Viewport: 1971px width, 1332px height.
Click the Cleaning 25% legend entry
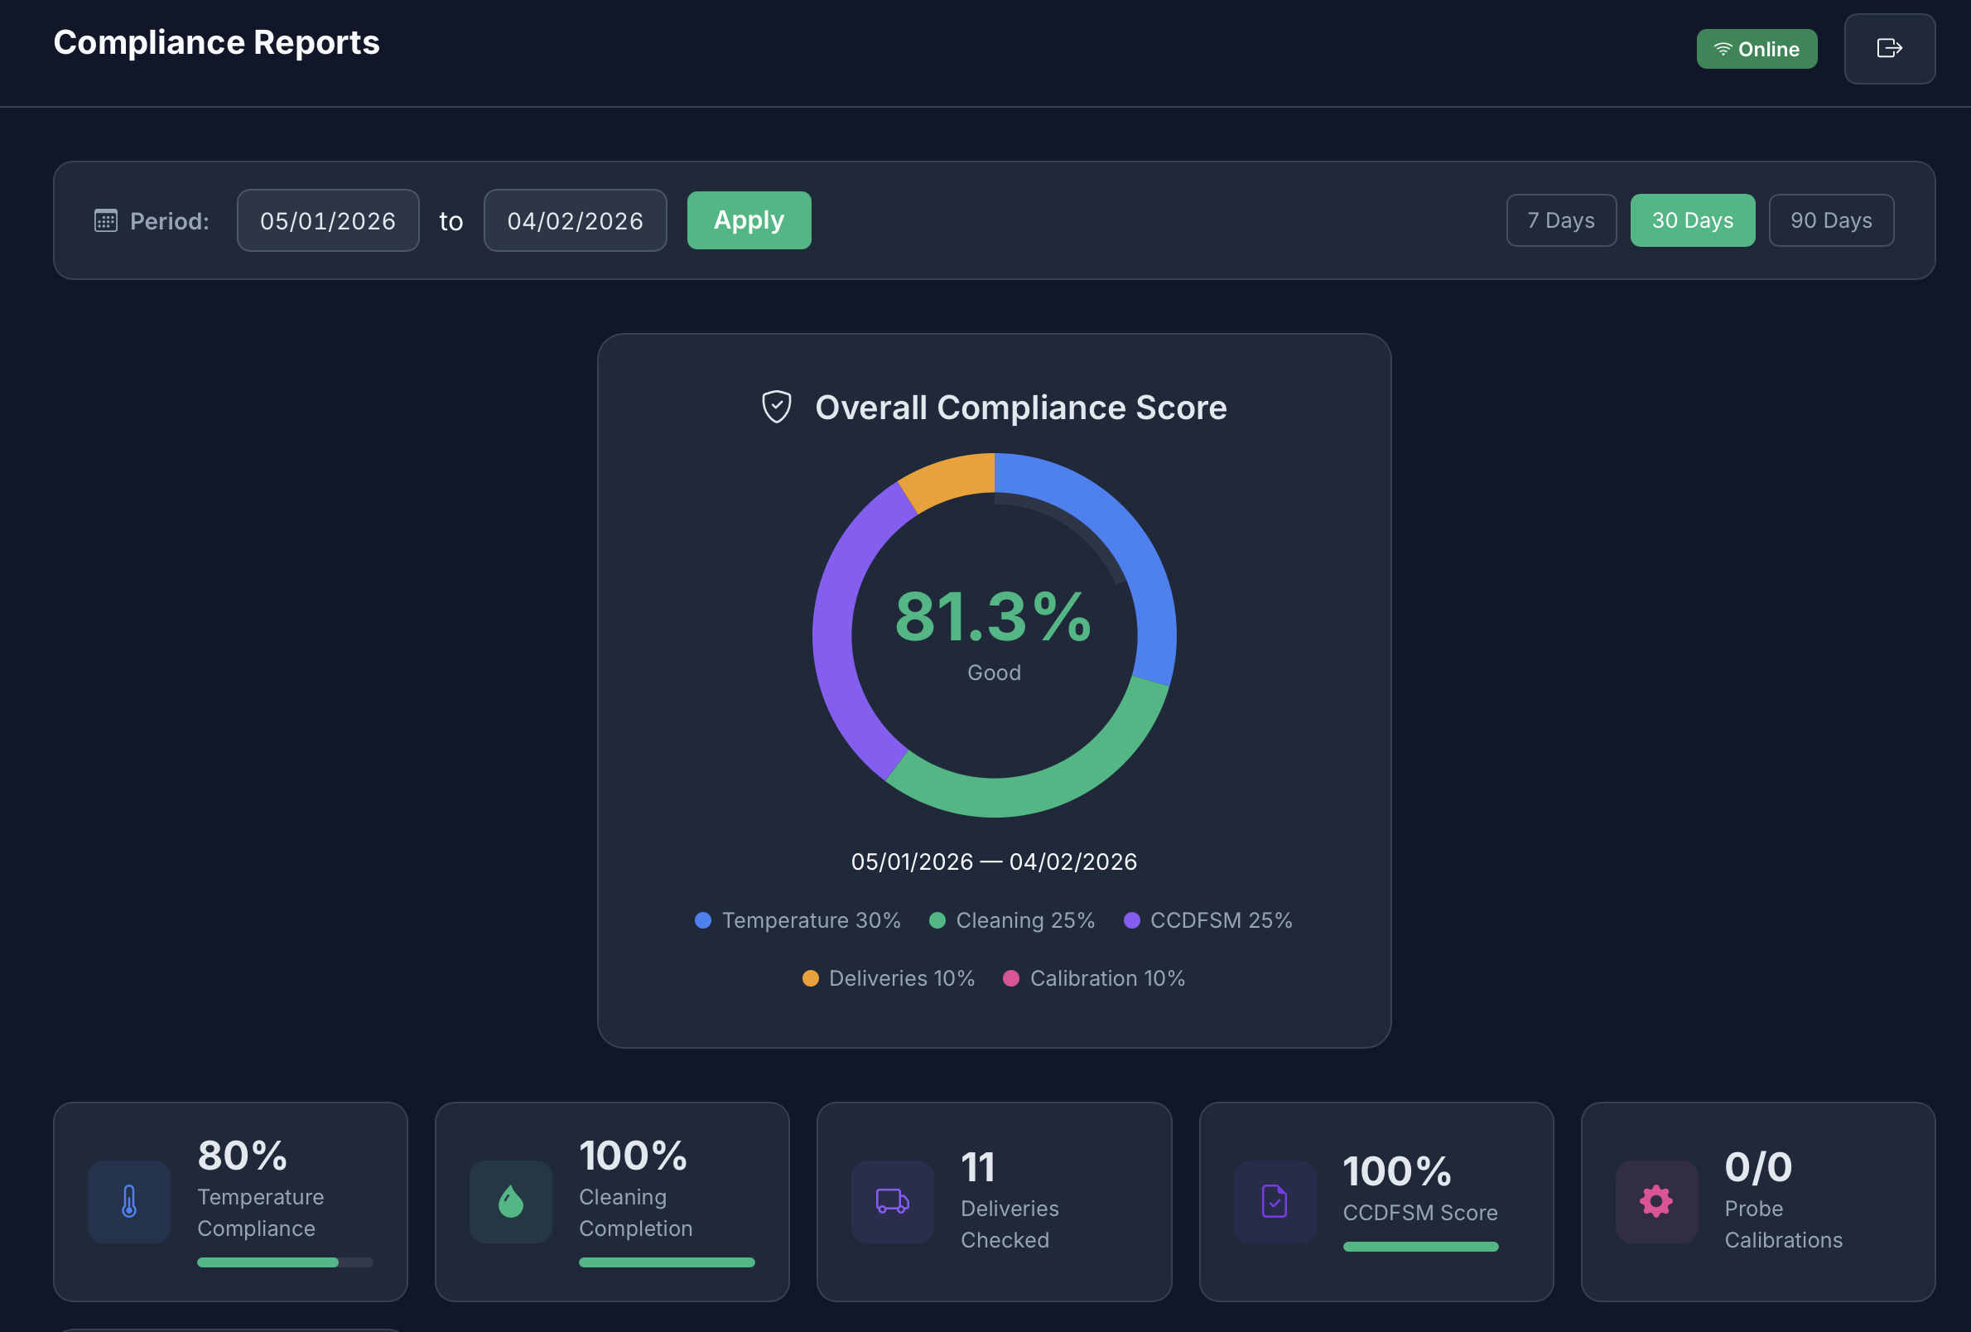[x=1012, y=920]
